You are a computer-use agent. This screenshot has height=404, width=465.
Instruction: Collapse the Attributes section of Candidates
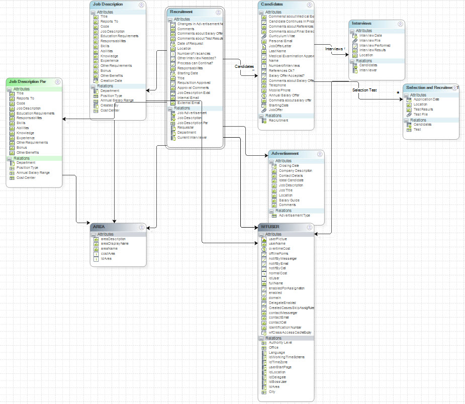[x=261, y=12]
